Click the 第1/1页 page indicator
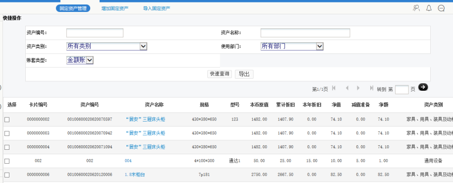This screenshot has height=183, width=453. tap(320, 90)
